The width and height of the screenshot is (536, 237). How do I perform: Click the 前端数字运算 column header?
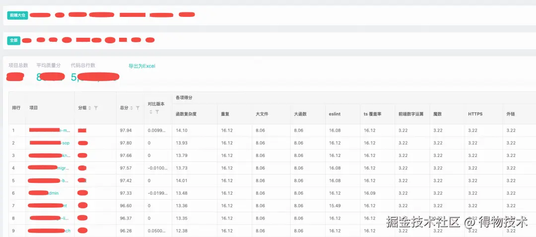tap(411, 114)
